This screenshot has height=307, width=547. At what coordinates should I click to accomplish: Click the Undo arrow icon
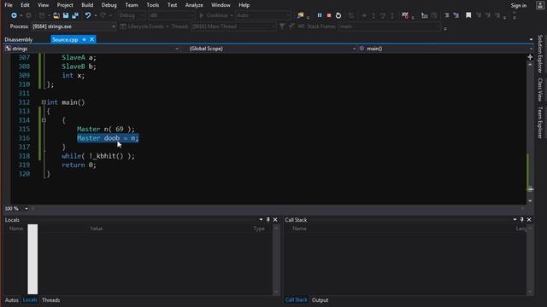(x=88, y=15)
